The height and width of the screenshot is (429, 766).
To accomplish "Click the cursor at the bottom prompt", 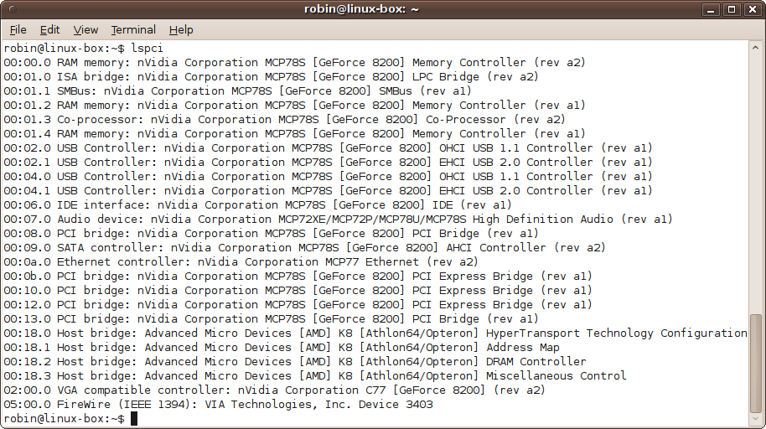I will (x=134, y=419).
